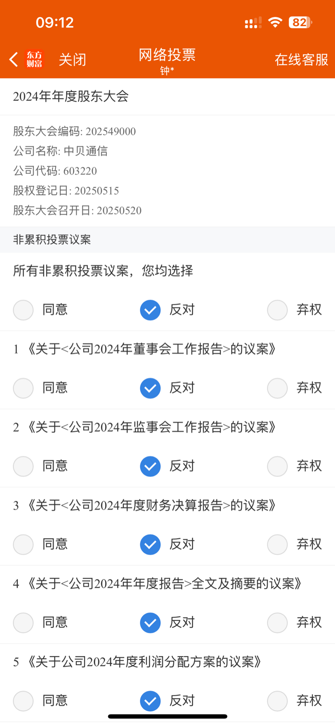The image size is (335, 726).
Task: Choose 弃权 for proposal 1 董事会工作报告
Action: pyautogui.click(x=277, y=388)
